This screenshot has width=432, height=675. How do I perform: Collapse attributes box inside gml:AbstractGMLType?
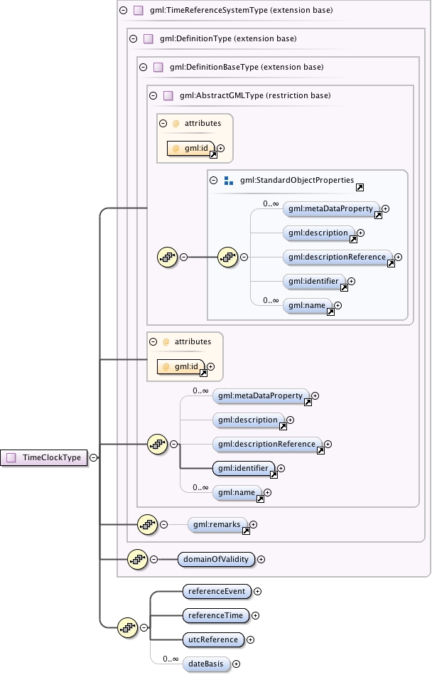pyautogui.click(x=163, y=123)
